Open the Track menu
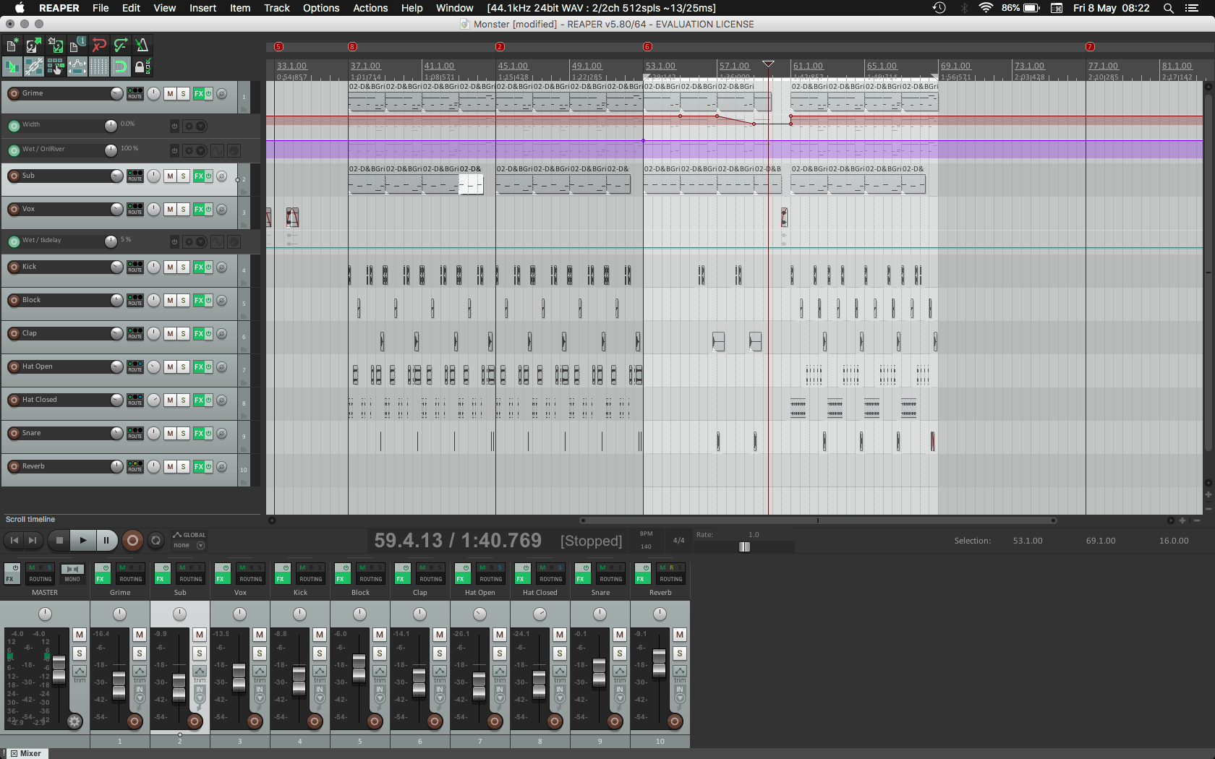Screen dimensions: 1215x759 click(x=276, y=8)
